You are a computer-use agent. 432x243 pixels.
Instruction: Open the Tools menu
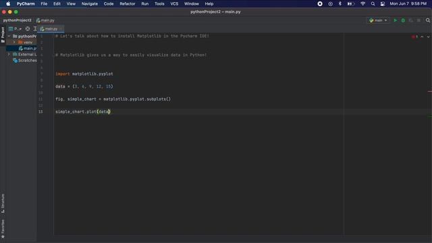(x=159, y=4)
